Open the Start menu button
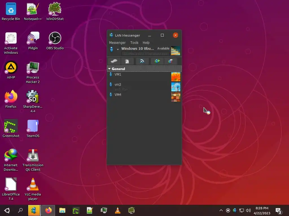Image resolution: width=289 pixels, height=216 pixels. coord(7,210)
